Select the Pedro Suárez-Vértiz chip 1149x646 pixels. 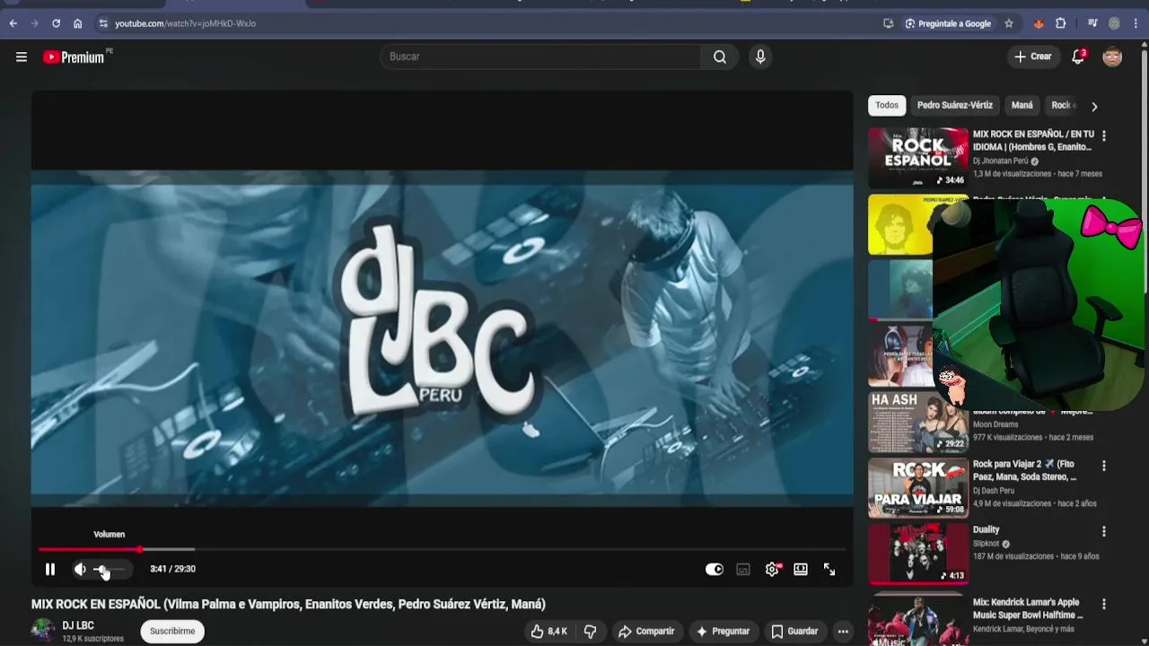954,105
